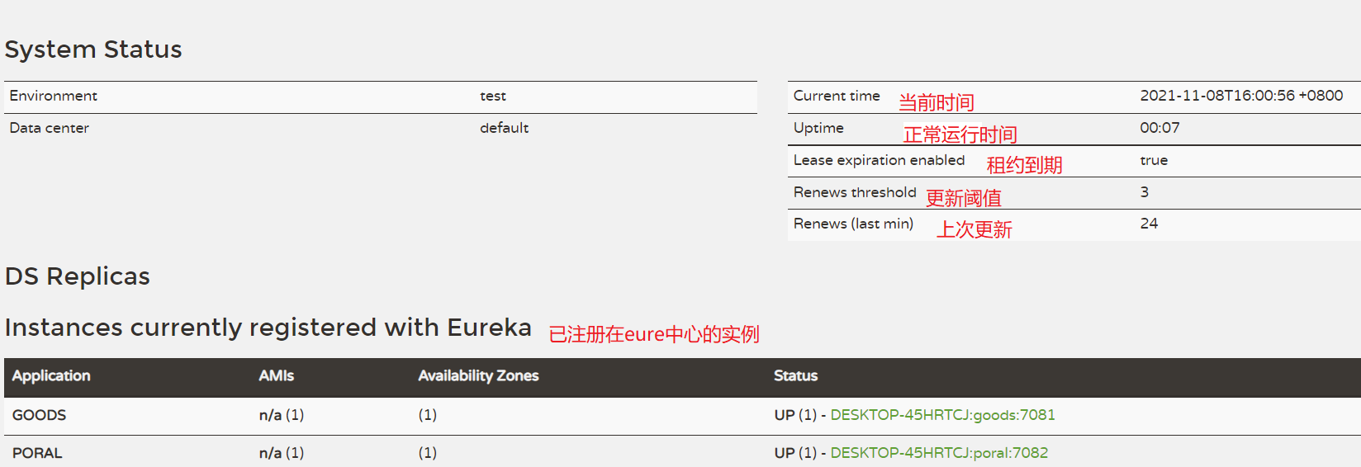Image resolution: width=1361 pixels, height=467 pixels.
Task: Click the Availability Zones column header
Action: 478,375
